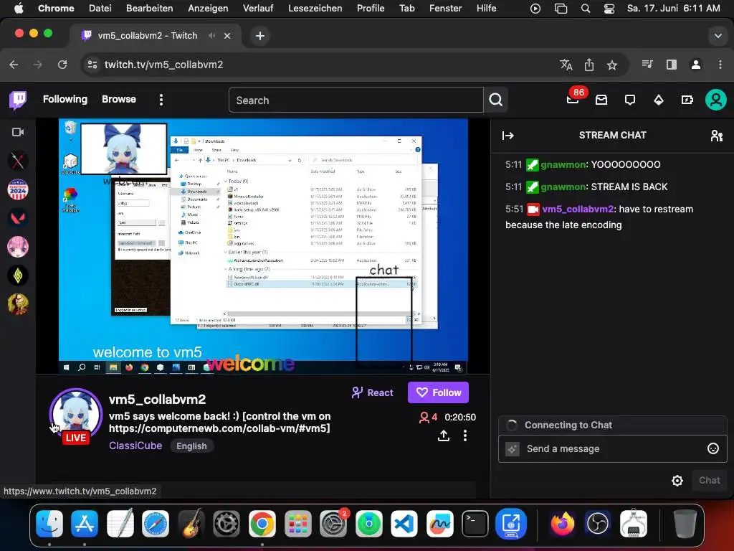Open the Twitch Turbo ad-free icon
This screenshot has width=734, height=551.
point(687,100)
